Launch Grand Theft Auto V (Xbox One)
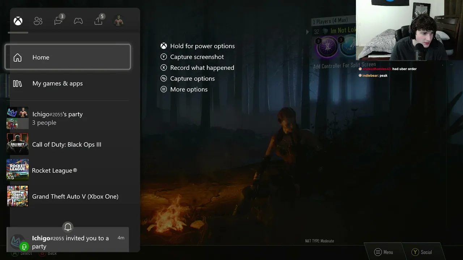Screen dimensions: 463x260 tap(68, 196)
